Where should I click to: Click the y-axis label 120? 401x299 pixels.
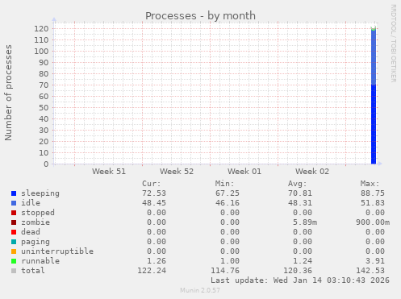41,29
